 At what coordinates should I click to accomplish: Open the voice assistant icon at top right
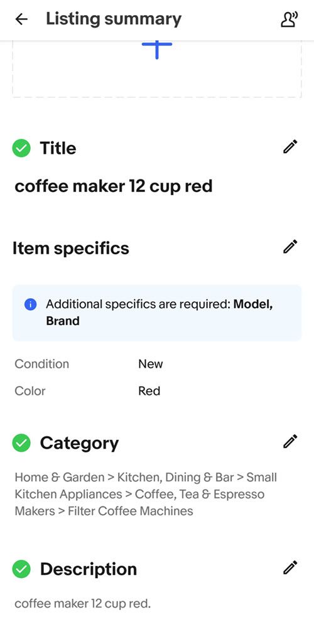(289, 19)
